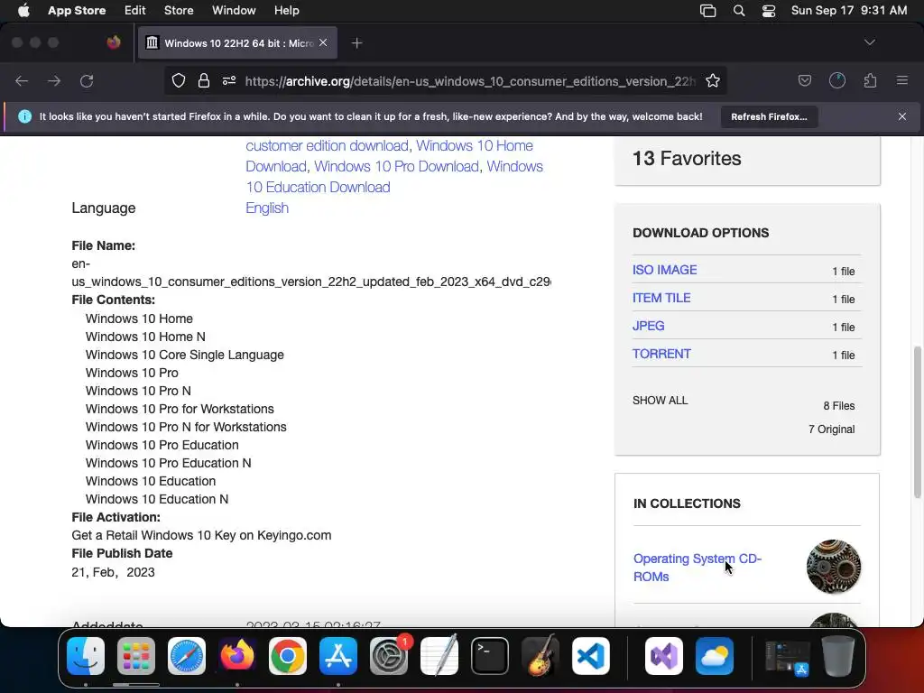Save page to Pocket
Image resolution: width=924 pixels, height=693 pixels.
tap(804, 80)
